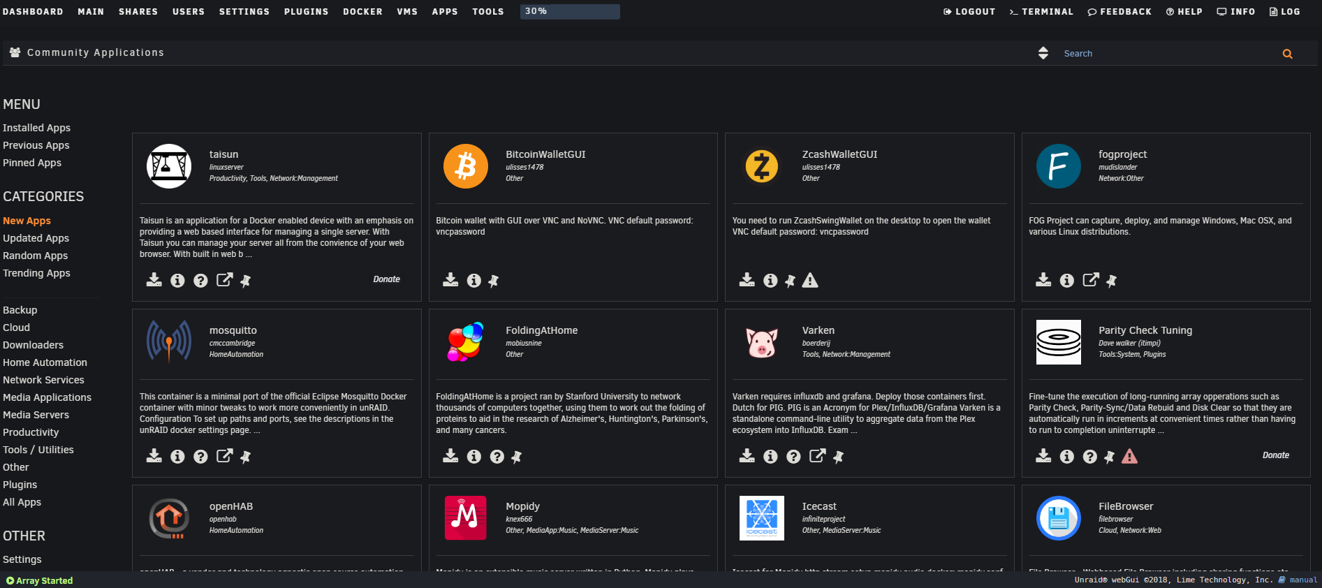The height and width of the screenshot is (588, 1322).
Task: Download the BitcoinWalletGUI app
Action: (450, 280)
